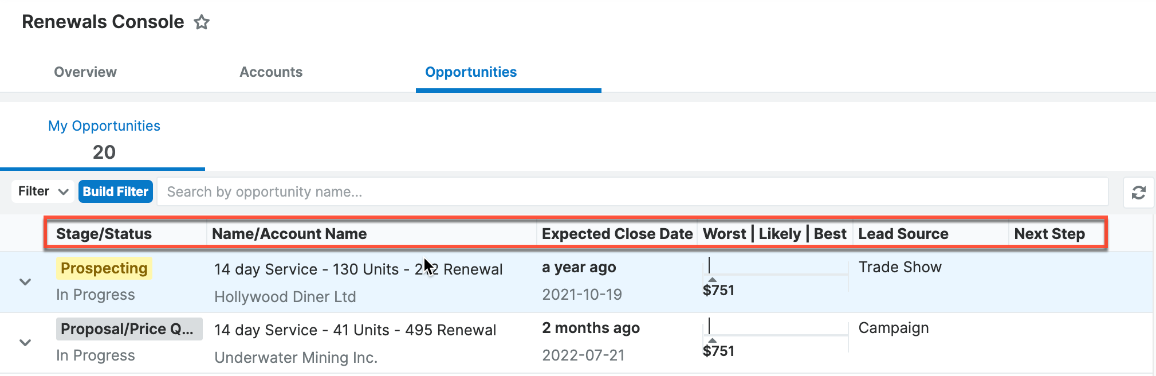
Task: Expand the Underwater Mining Inc. opportunity row
Action: (25, 343)
